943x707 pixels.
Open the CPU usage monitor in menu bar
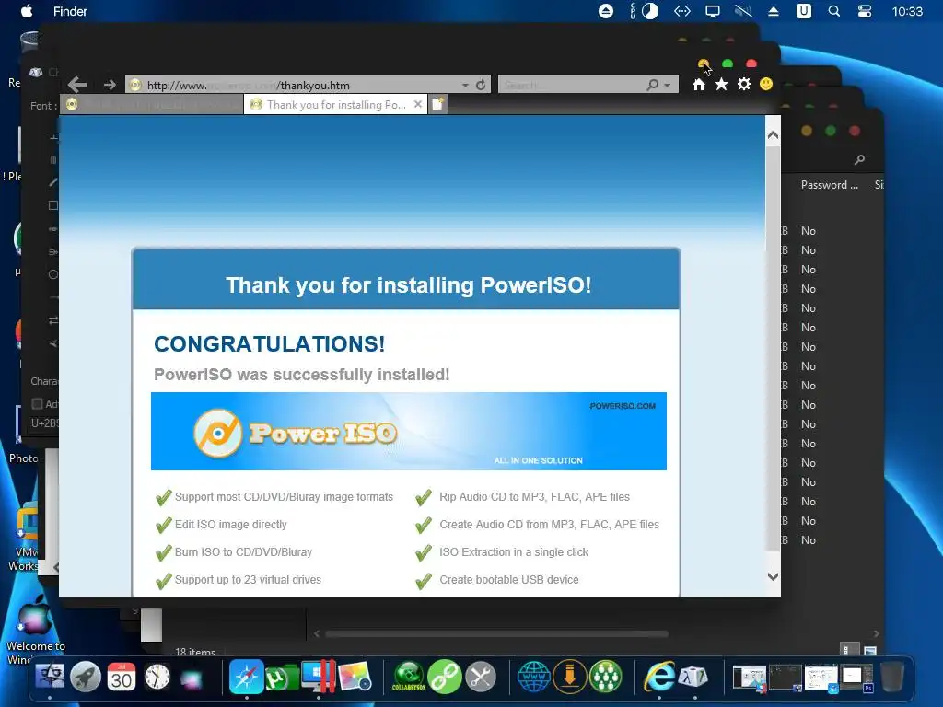644,11
